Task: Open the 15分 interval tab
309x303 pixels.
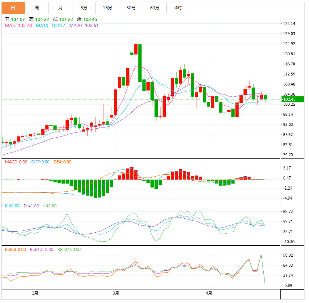Action: (x=108, y=8)
